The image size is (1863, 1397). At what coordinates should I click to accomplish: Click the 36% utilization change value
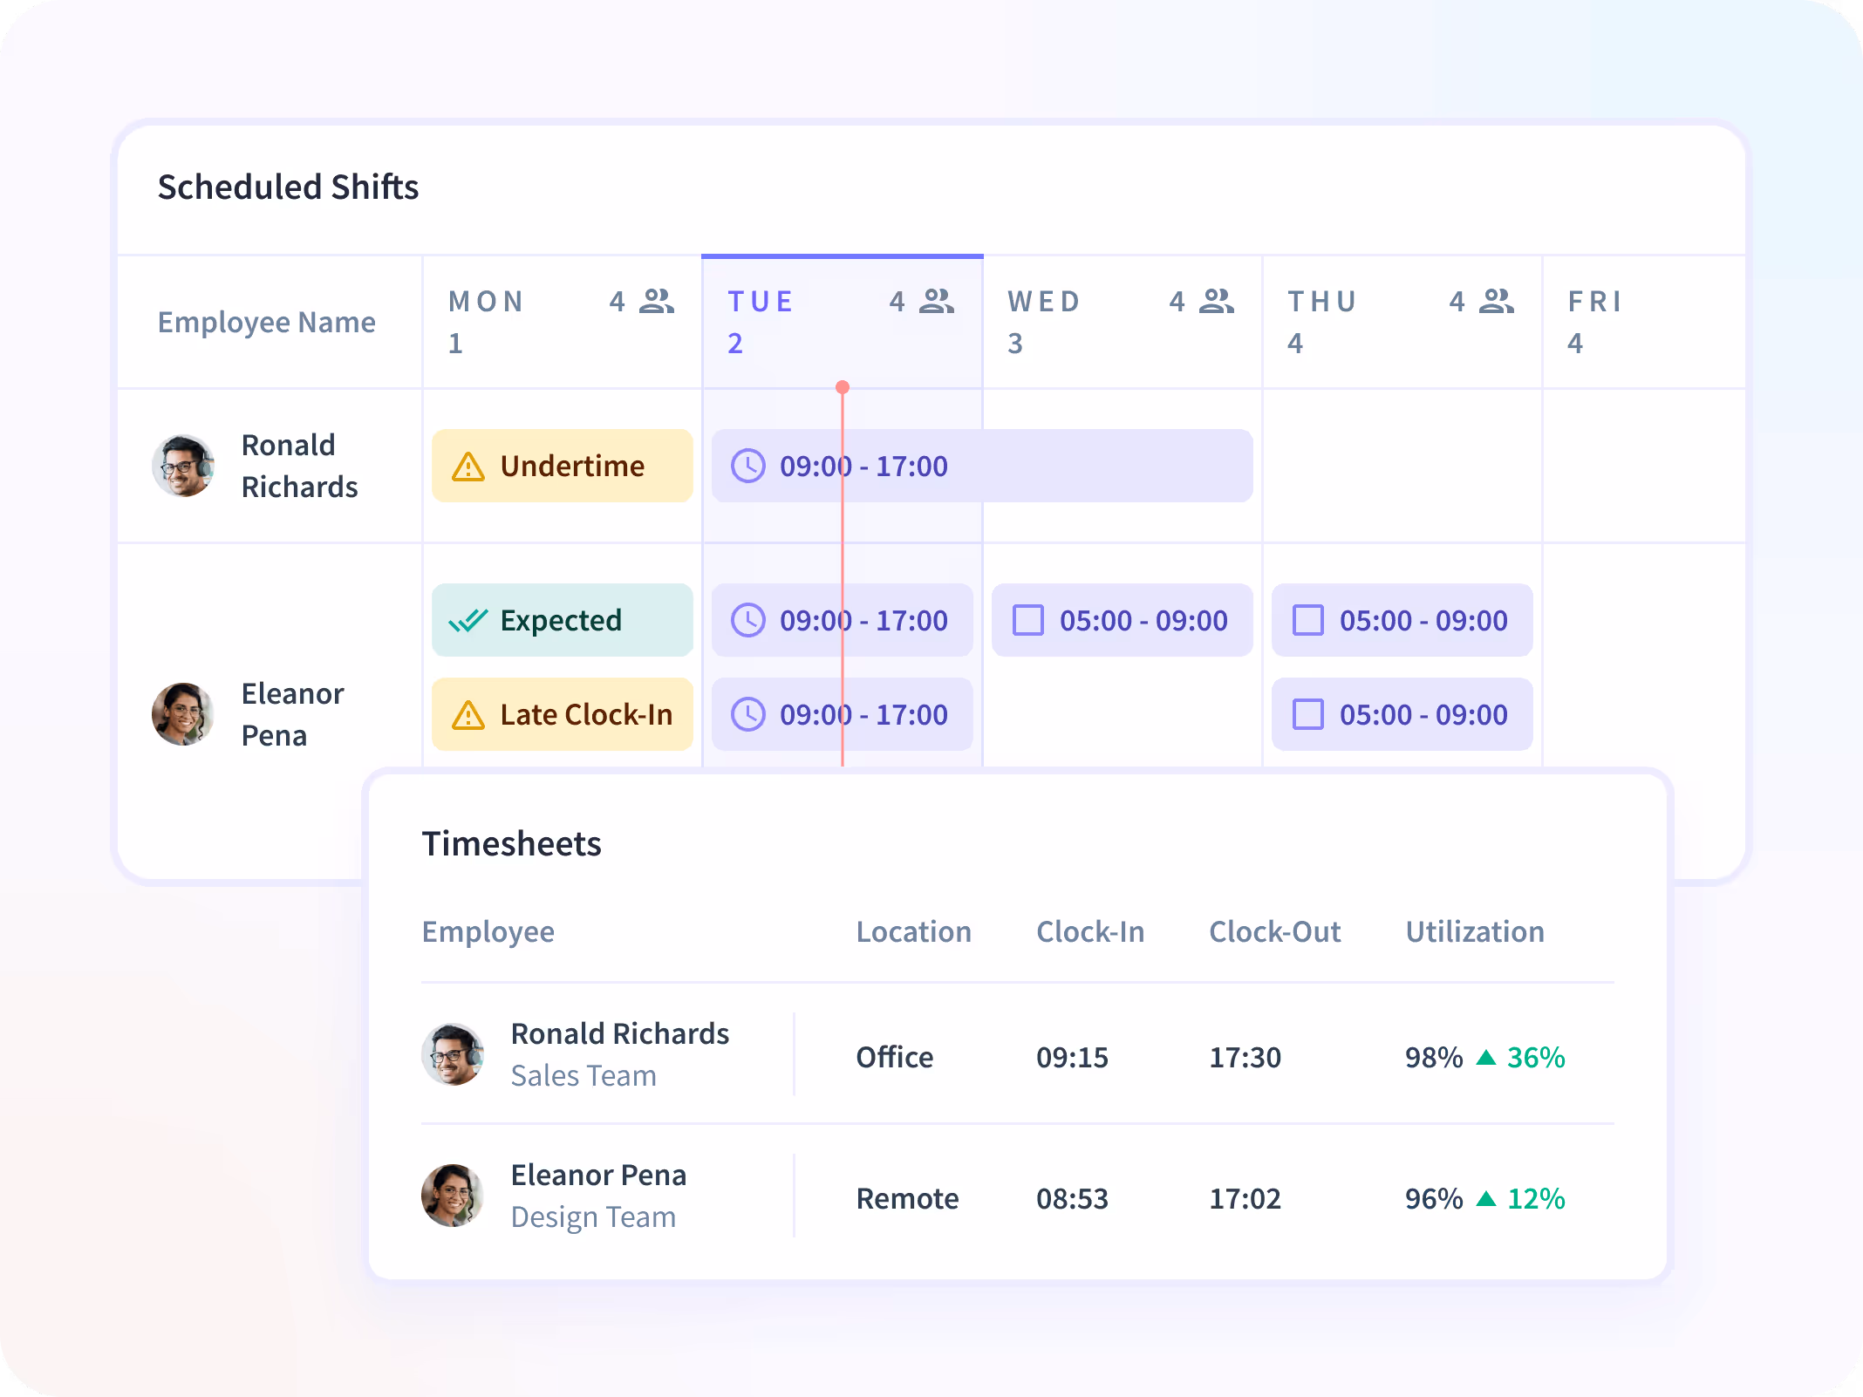1537,1057
